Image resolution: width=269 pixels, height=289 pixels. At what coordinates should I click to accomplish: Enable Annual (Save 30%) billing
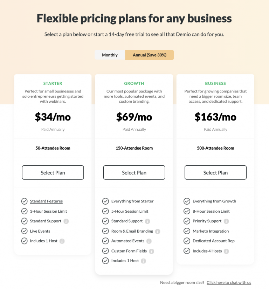(x=149, y=55)
